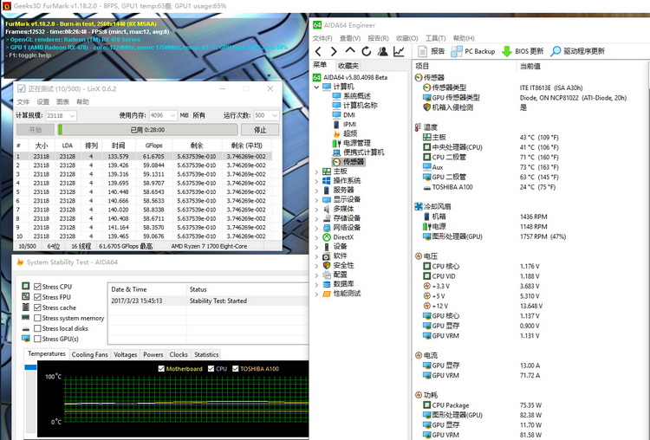Open AIDA64 graph chart icon

pyautogui.click(x=399, y=51)
